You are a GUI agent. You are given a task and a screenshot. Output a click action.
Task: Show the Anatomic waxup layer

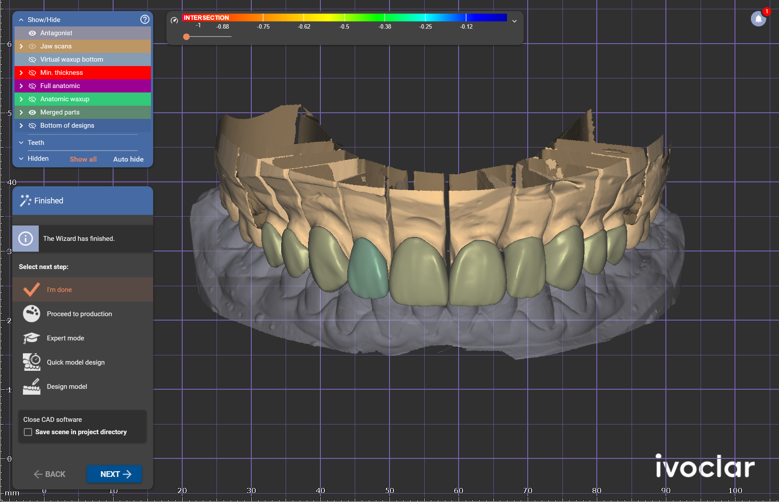click(x=32, y=99)
